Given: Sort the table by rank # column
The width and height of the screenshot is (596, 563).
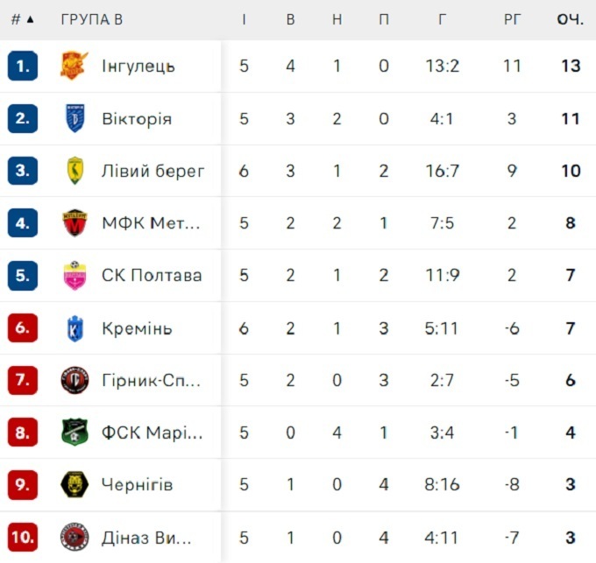Looking at the screenshot, I should point(22,19).
